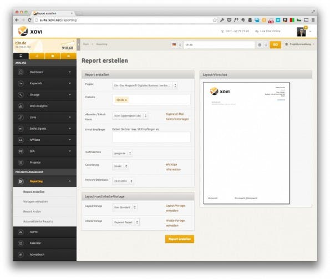
Task: Open the Web Analytics sidebar icon
Action: (x=21, y=106)
